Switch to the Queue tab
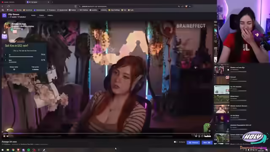The width and height of the screenshot is (270, 152). (41, 15)
